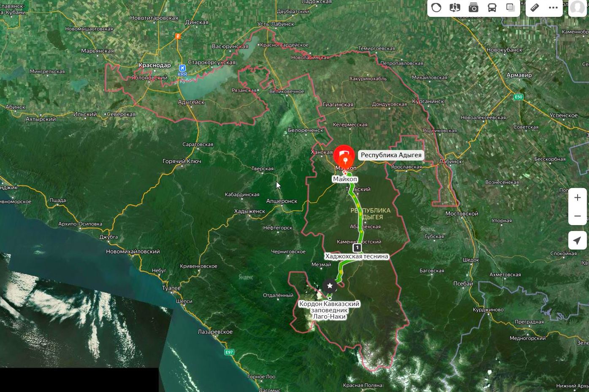Click the Гиагинская label
Image resolution: width=589 pixels, height=392 pixels.
pos(338,105)
